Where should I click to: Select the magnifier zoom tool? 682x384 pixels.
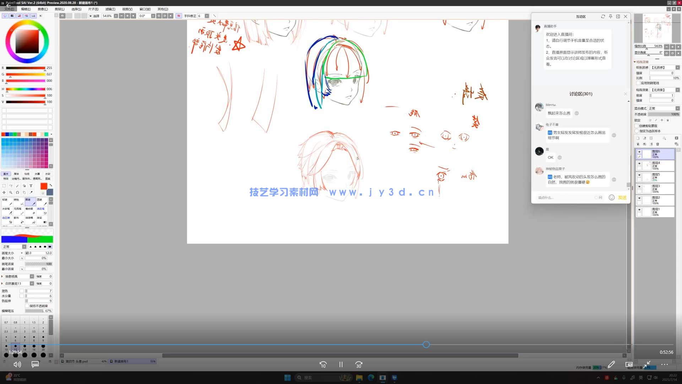pyautogui.click(x=11, y=192)
